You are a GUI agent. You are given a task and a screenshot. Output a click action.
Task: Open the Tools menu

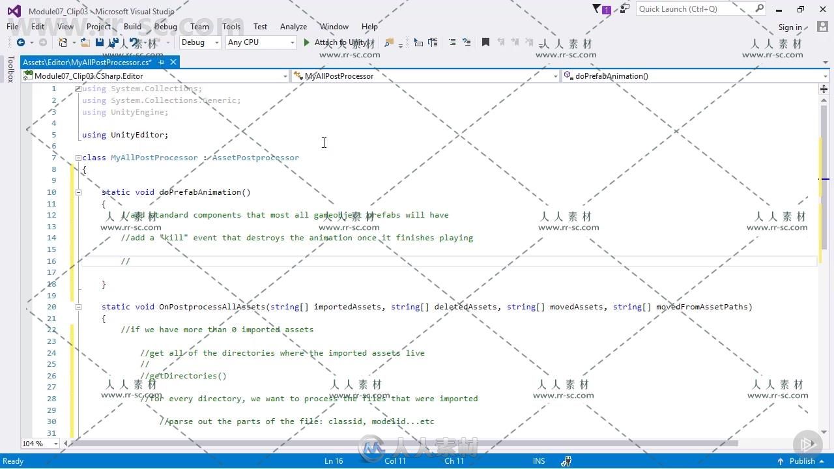pyautogui.click(x=231, y=27)
